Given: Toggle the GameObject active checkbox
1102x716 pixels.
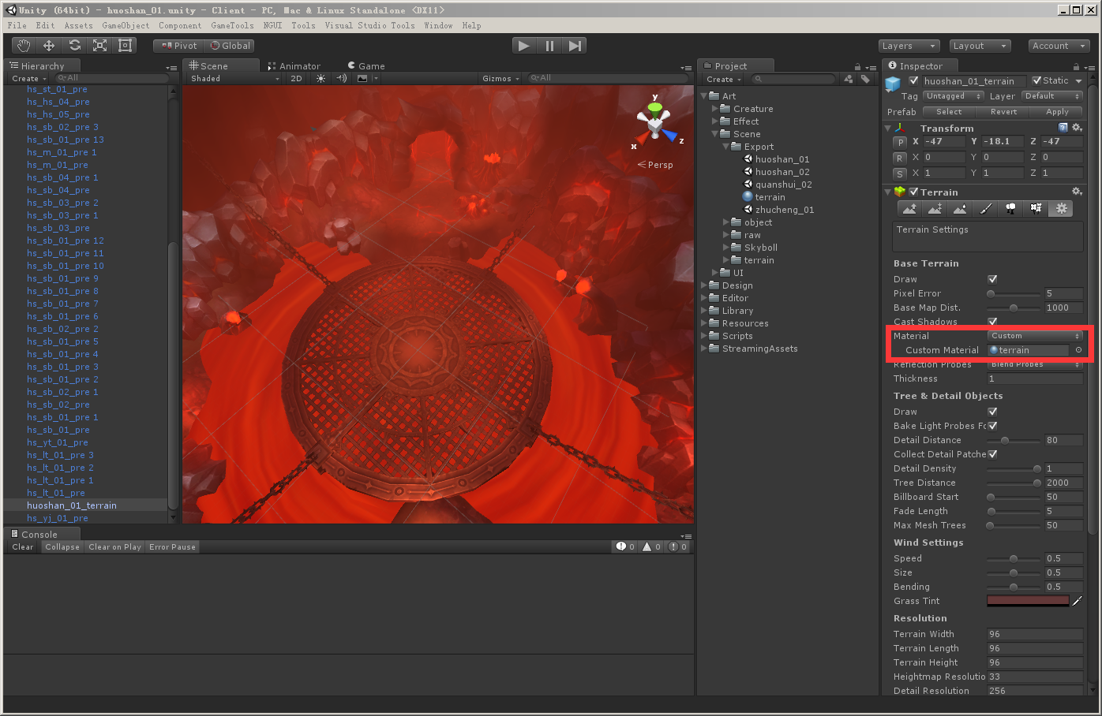Looking at the screenshot, I should (914, 80).
